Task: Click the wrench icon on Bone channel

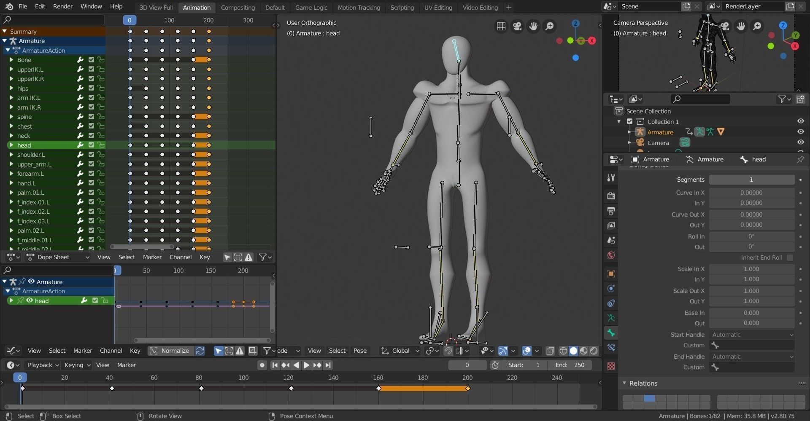Action: tap(80, 60)
